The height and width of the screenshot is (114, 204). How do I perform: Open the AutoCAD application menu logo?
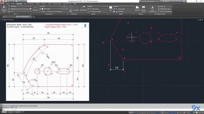(x=2, y=2)
